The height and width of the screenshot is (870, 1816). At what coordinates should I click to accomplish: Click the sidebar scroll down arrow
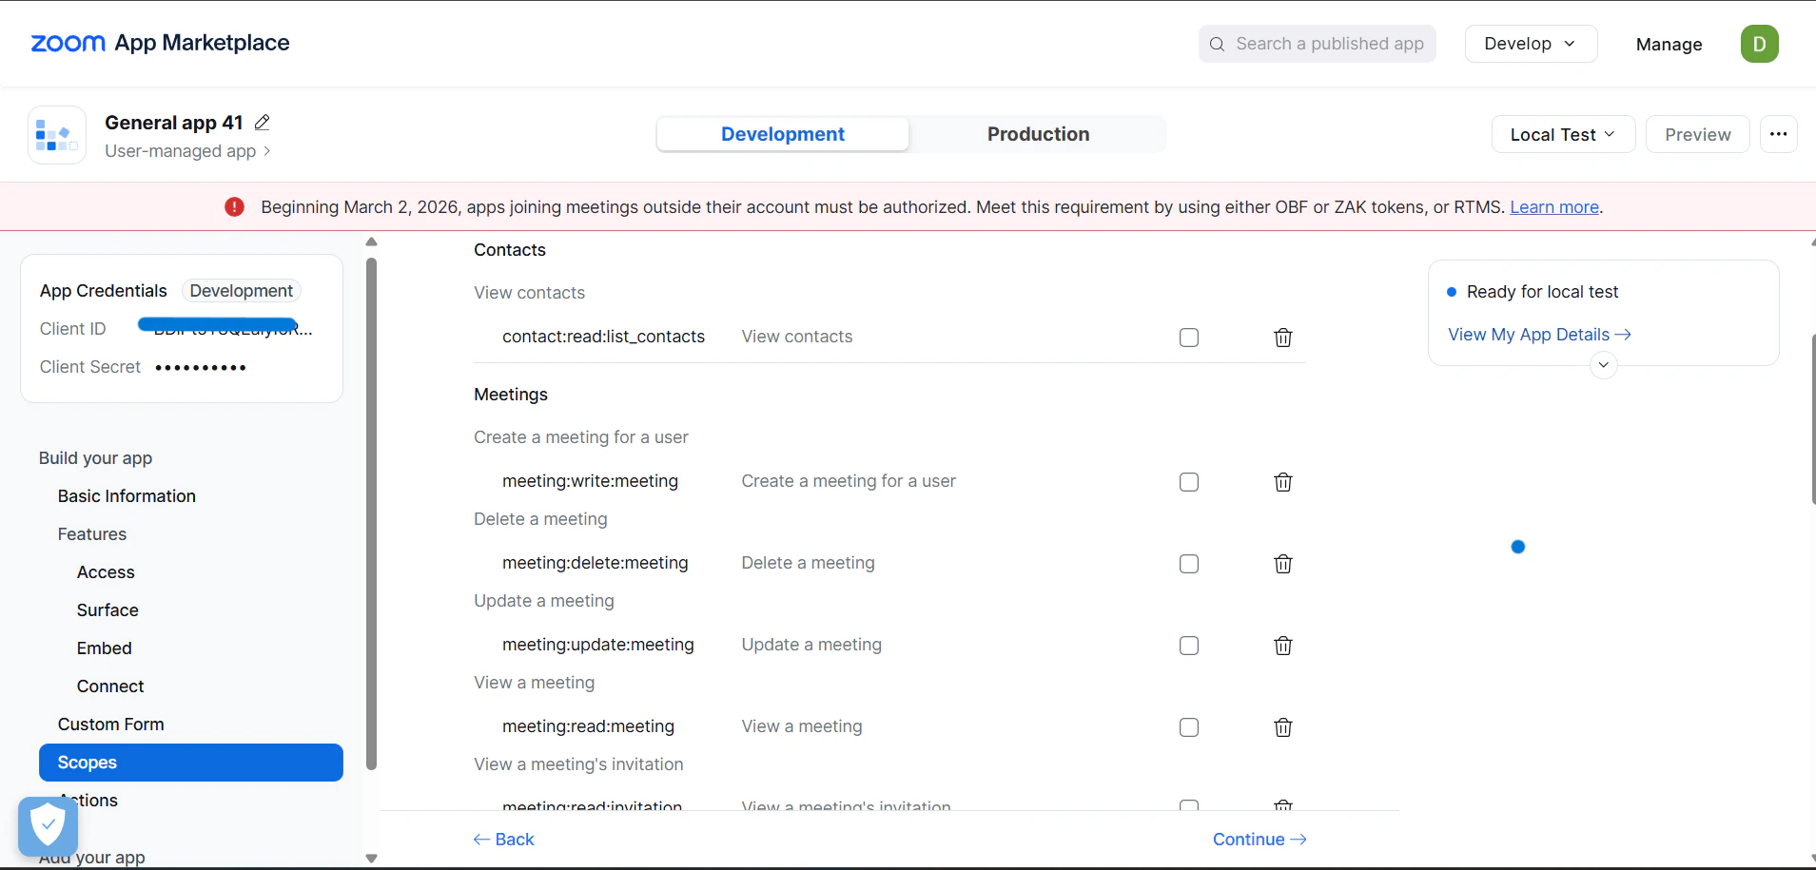(x=371, y=858)
